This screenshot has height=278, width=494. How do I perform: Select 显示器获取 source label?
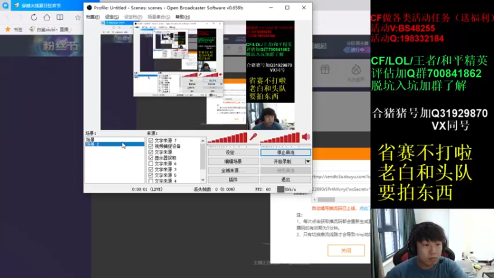click(165, 158)
